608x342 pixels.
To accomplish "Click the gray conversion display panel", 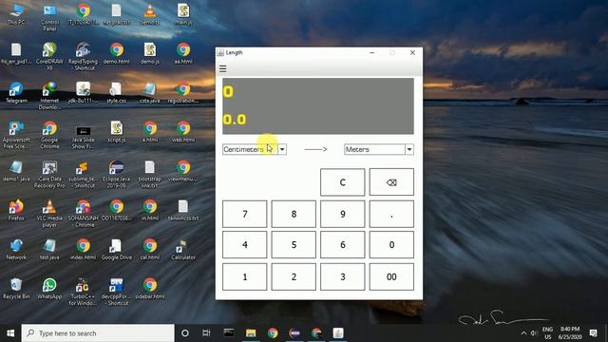I will 318,105.
